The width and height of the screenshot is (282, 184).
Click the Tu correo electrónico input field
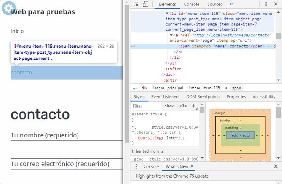[x=66, y=176]
